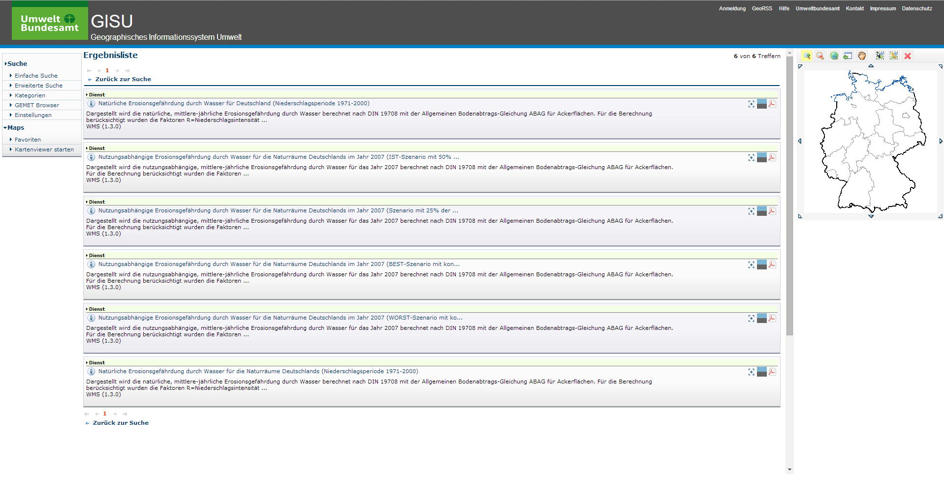Collapse the Maps sidebar section
The width and height of the screenshot is (944, 501).
[x=15, y=128]
